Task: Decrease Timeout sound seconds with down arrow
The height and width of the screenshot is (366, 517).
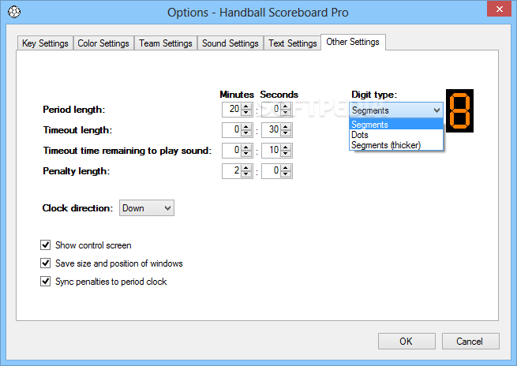Action: [x=286, y=154]
